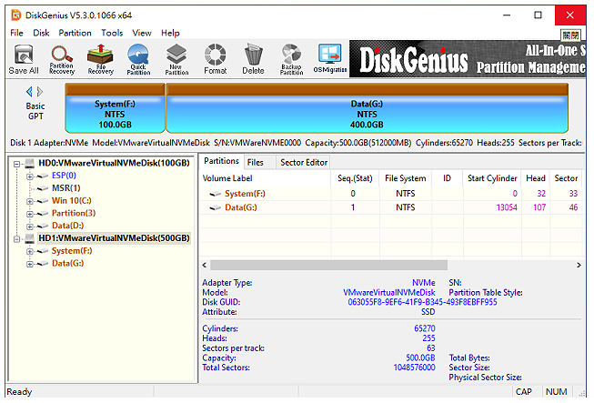Click the HD0 disk drive icon in tree

coord(29,163)
